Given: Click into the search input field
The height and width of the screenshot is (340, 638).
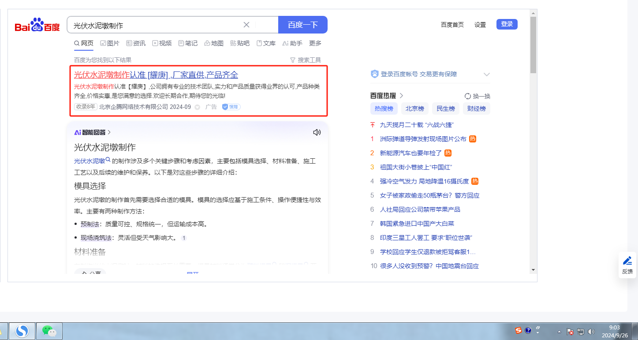Looking at the screenshot, I should (x=154, y=25).
